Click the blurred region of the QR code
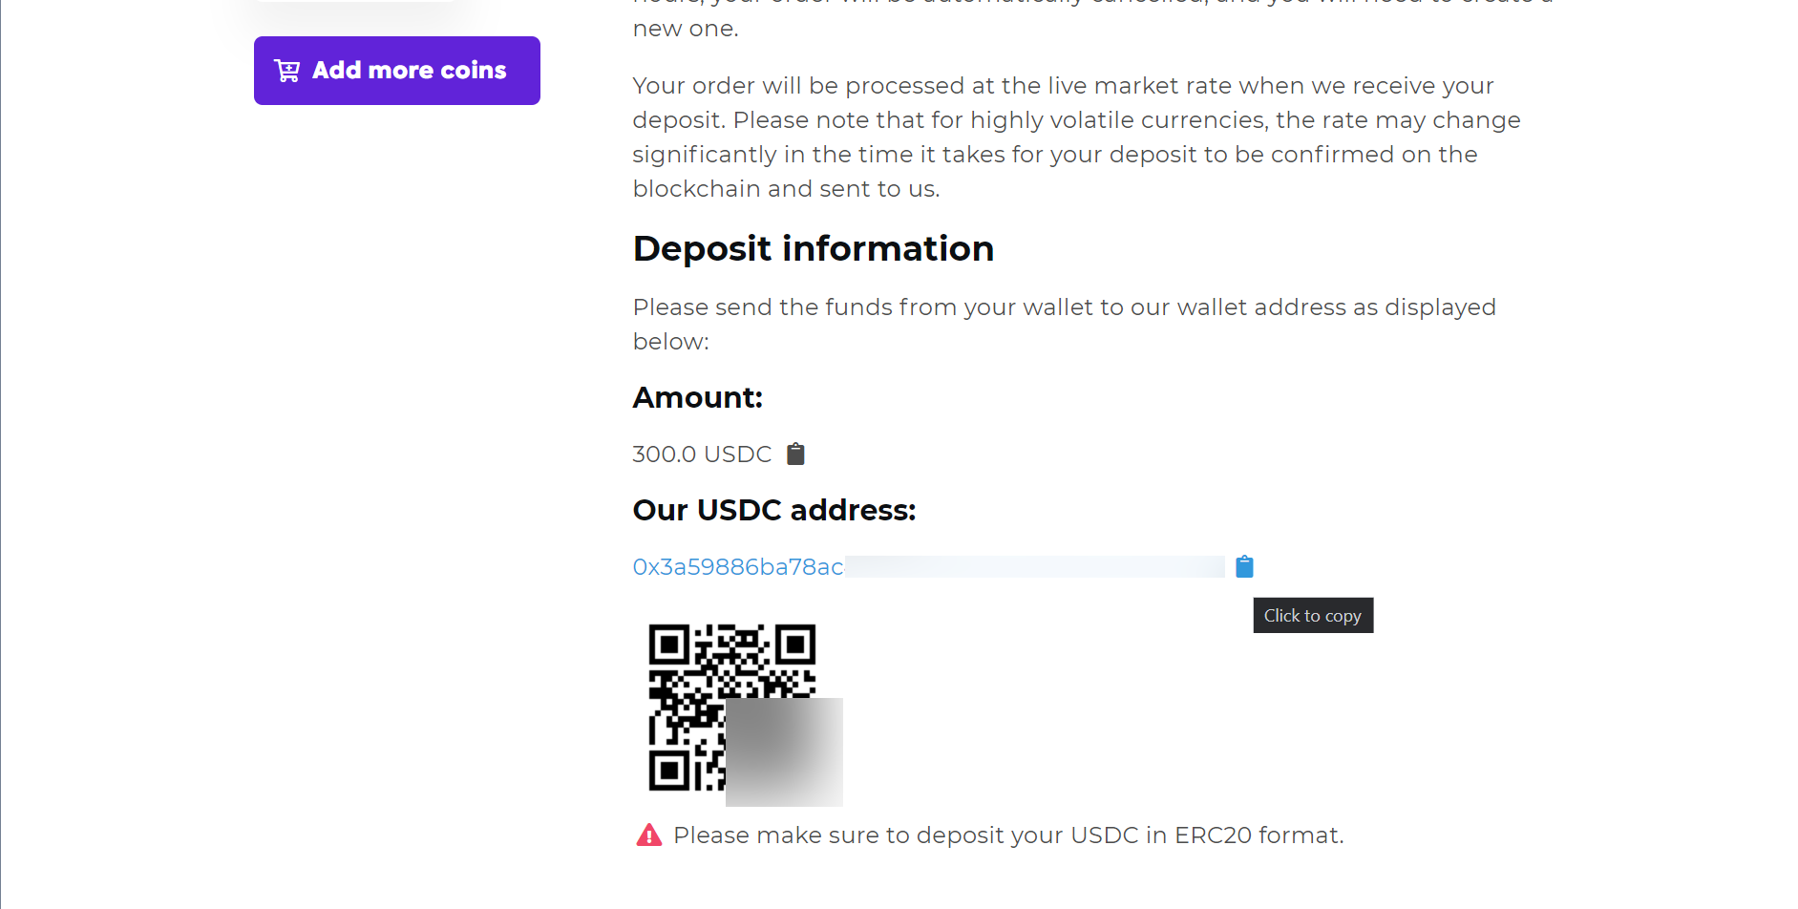This screenshot has height=909, width=1798. pyautogui.click(x=784, y=751)
